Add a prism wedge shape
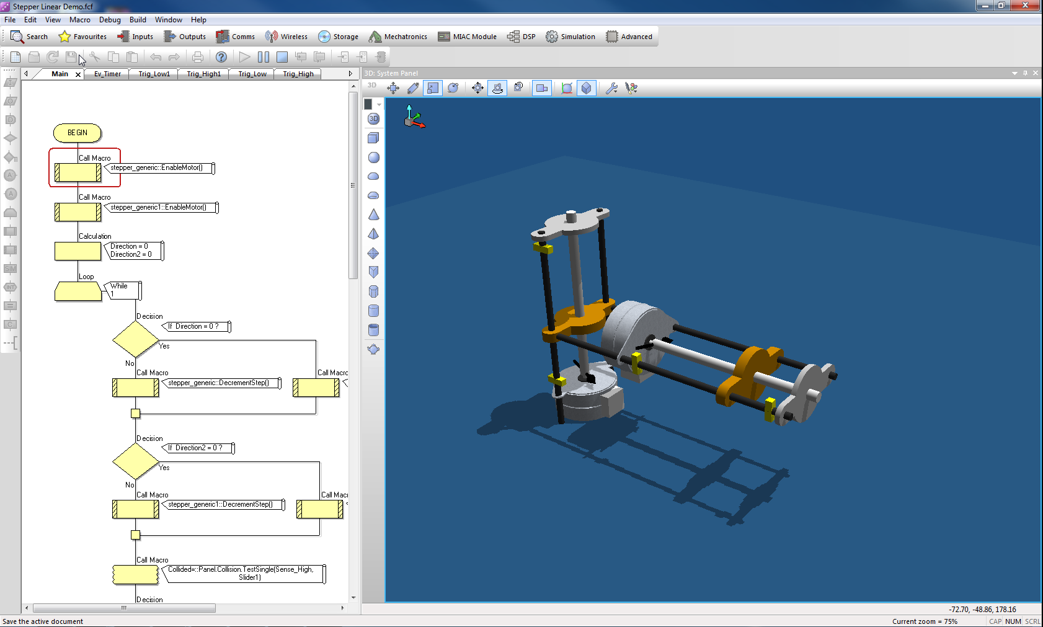 coord(373,272)
